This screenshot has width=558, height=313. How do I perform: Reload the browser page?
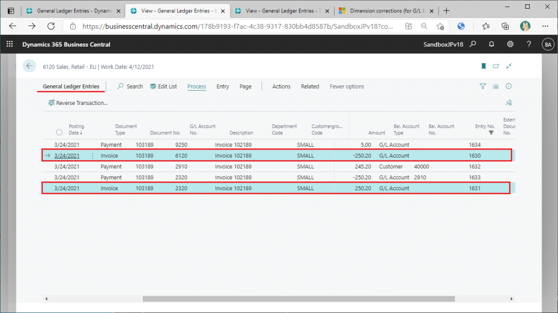click(x=51, y=26)
